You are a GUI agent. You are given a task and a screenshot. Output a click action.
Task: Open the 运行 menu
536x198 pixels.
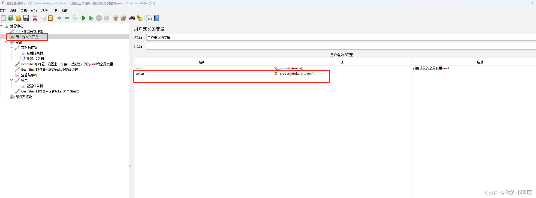point(34,10)
